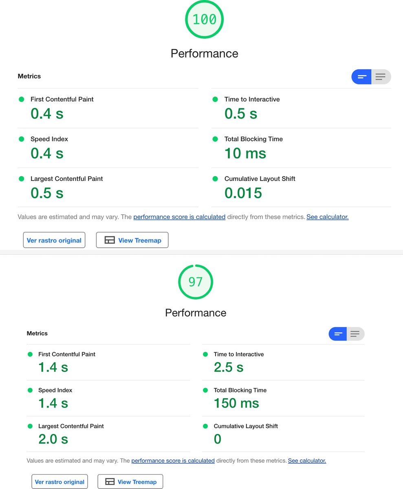Image resolution: width=403 pixels, height=489 pixels.
Task: Click the treemap icon in the score-97 report
Action: coord(110,482)
